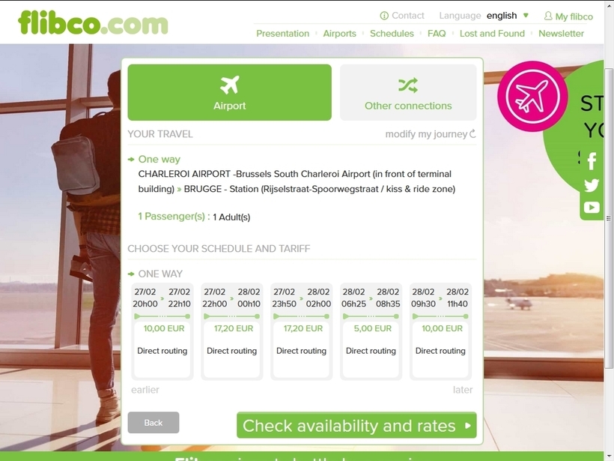Click the gray Back button
614x461 pixels.
click(x=153, y=423)
